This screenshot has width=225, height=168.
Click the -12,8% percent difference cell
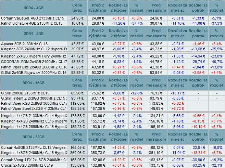click(137, 93)
